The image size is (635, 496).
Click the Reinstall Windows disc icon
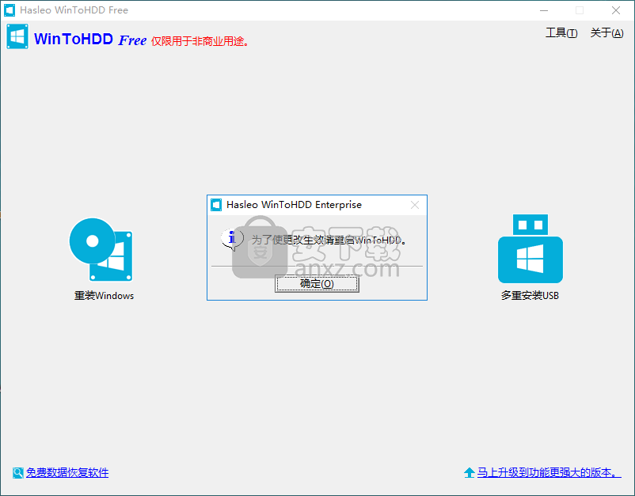[x=101, y=250]
